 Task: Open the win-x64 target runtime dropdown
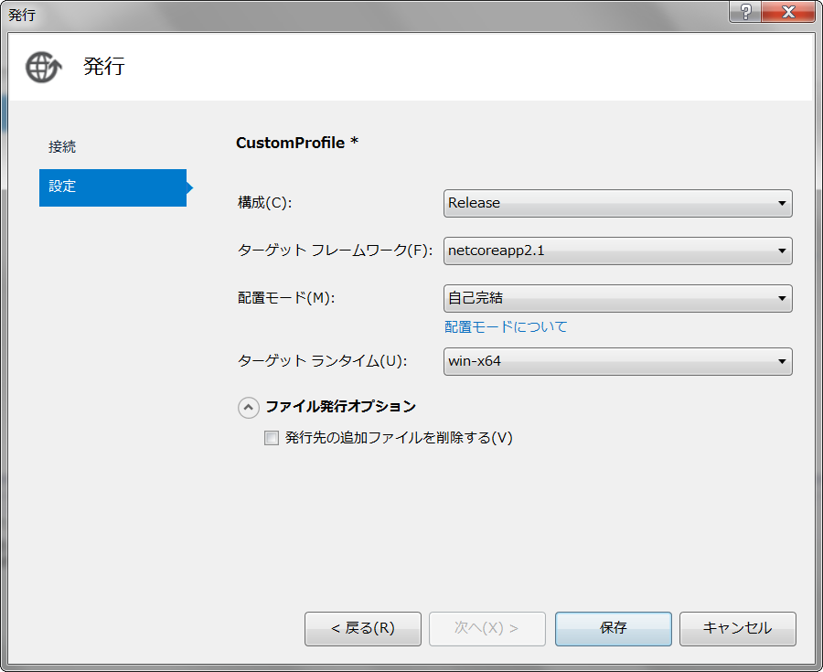point(618,361)
